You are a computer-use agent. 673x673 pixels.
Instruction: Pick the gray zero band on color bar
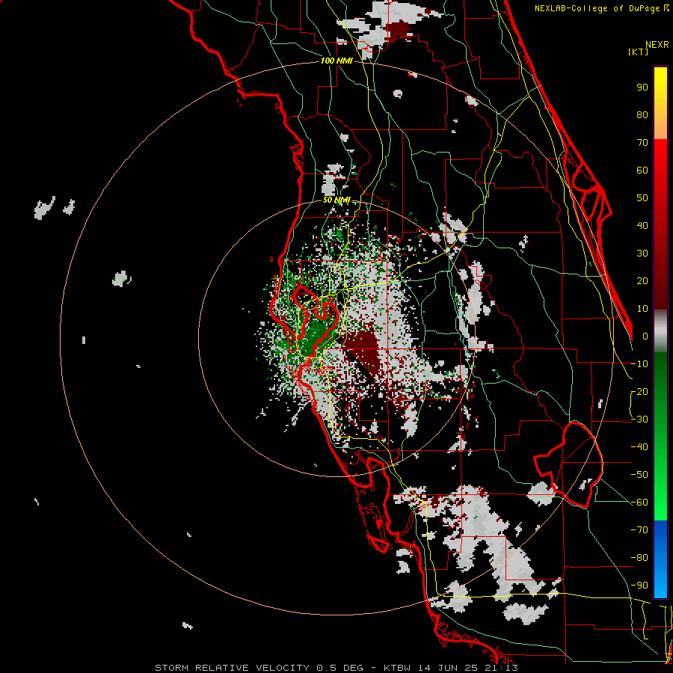(660, 331)
